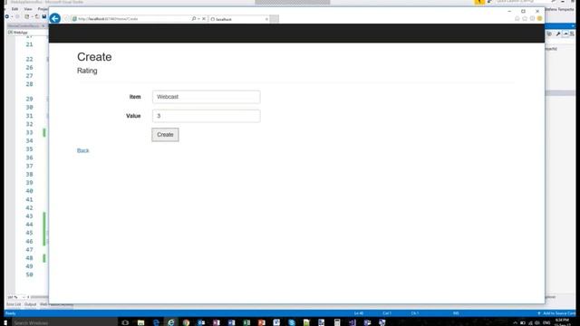The height and width of the screenshot is (326, 580).
Task: Click the browser smiley feedback icon
Action: (x=540, y=18)
